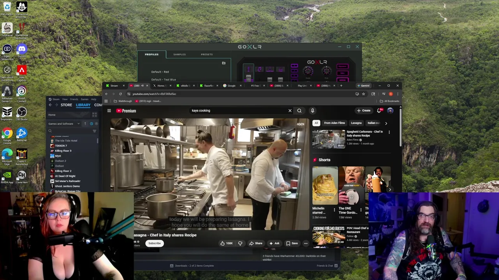The width and height of the screenshot is (499, 280).
Task: Open NVIDIA App desktop shortcut
Action: (x=7, y=177)
